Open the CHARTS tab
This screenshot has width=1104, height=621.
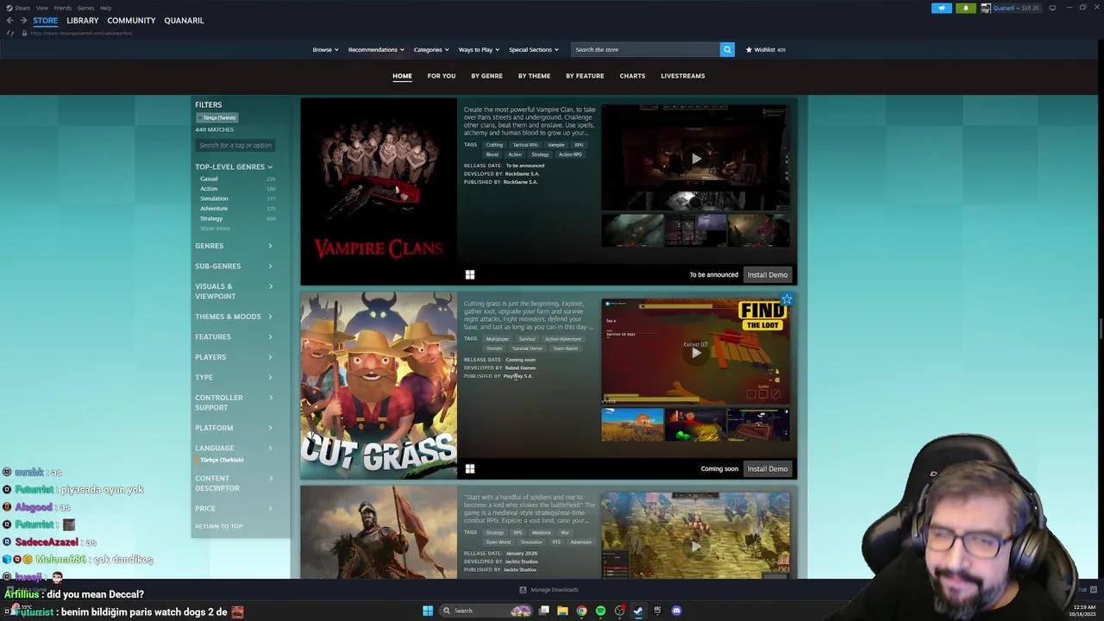tap(632, 76)
